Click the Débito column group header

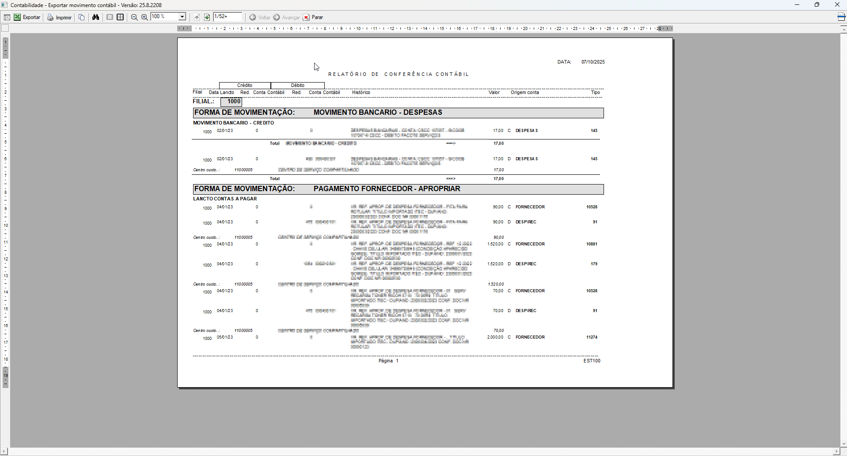pos(298,85)
